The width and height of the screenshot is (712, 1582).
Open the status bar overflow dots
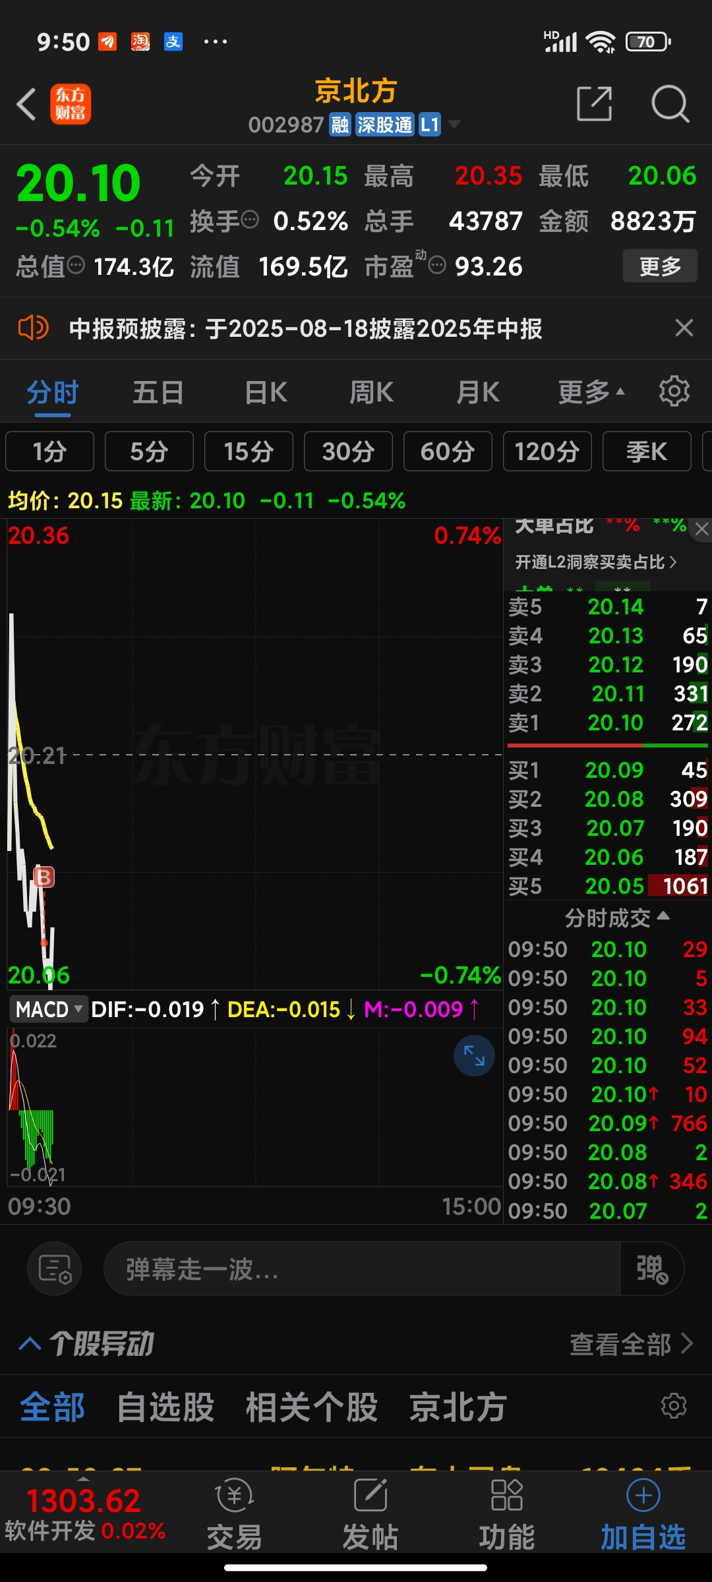point(215,42)
